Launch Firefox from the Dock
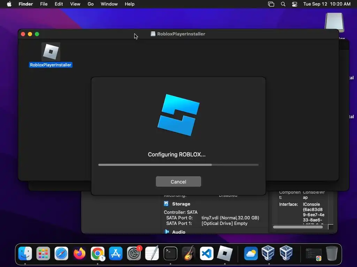Viewport: 357px width, 267px height. click(x=79, y=253)
